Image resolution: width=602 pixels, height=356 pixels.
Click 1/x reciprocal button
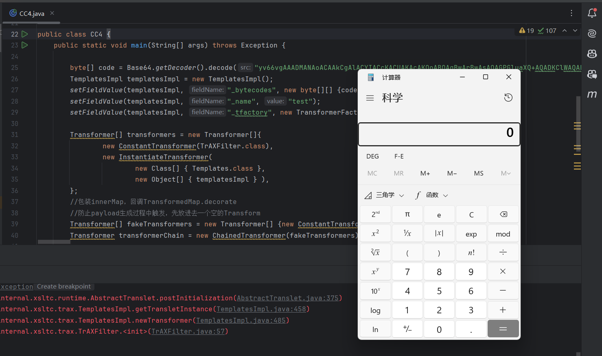[x=407, y=234]
